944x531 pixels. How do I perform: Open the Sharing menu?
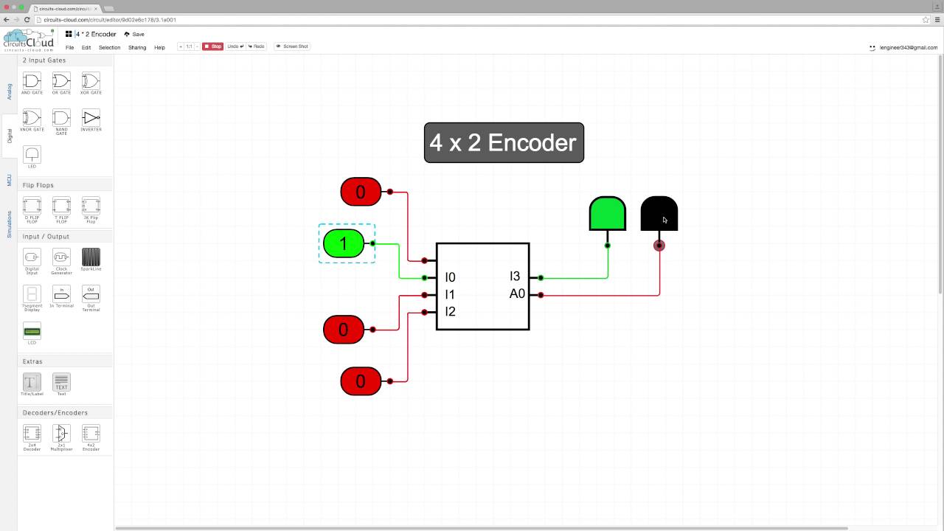point(137,47)
